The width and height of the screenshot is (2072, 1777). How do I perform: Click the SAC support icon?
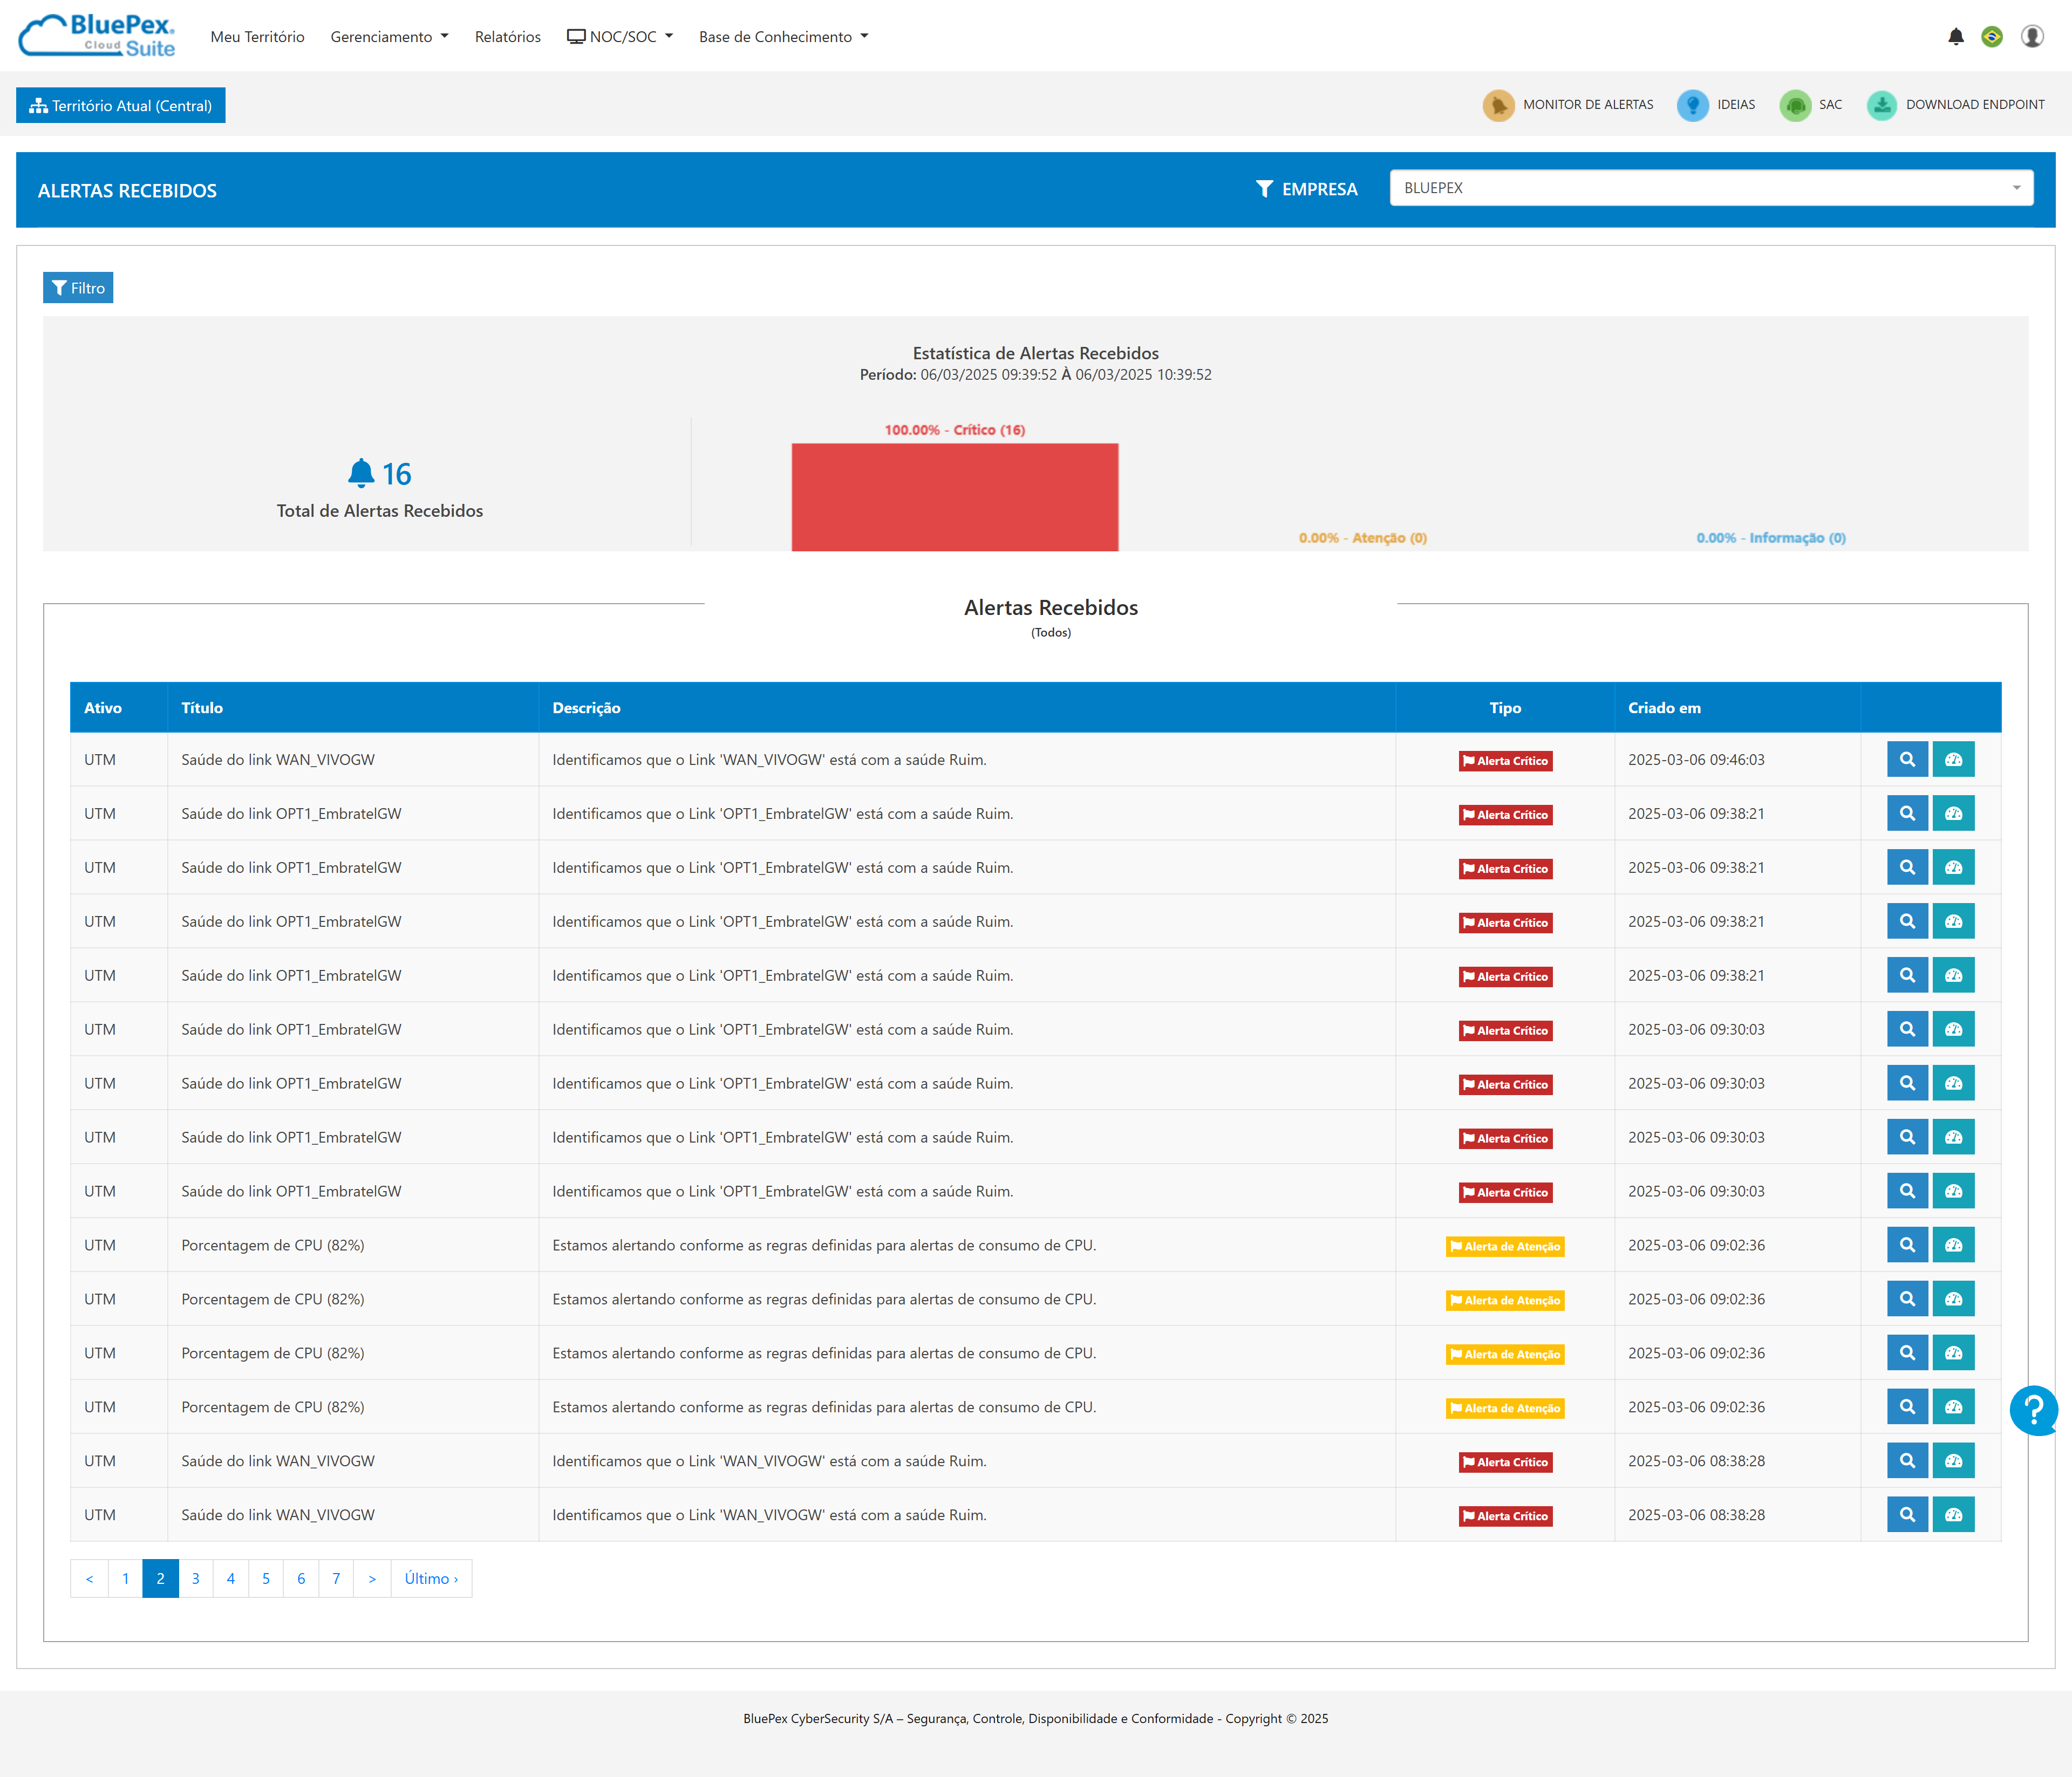point(1795,105)
